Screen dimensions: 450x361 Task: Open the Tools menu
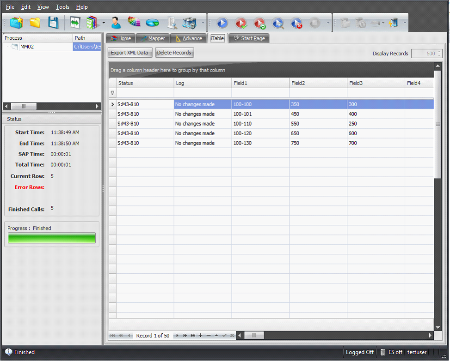62,7
